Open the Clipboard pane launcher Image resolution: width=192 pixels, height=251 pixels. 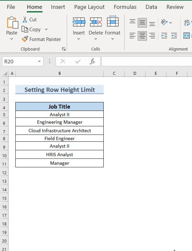64,49
